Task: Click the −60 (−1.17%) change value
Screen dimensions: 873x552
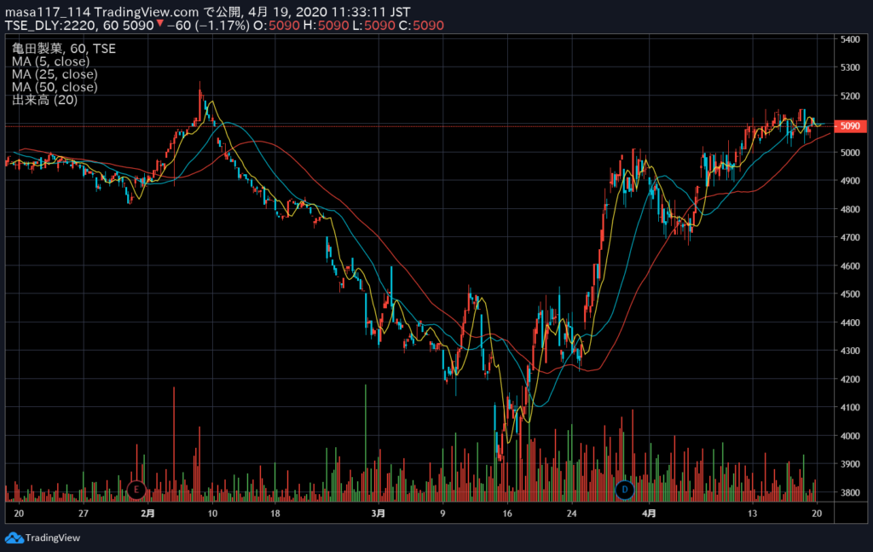Action: pos(208,26)
